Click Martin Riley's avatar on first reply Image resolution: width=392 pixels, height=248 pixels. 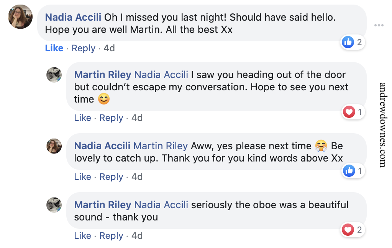54,75
